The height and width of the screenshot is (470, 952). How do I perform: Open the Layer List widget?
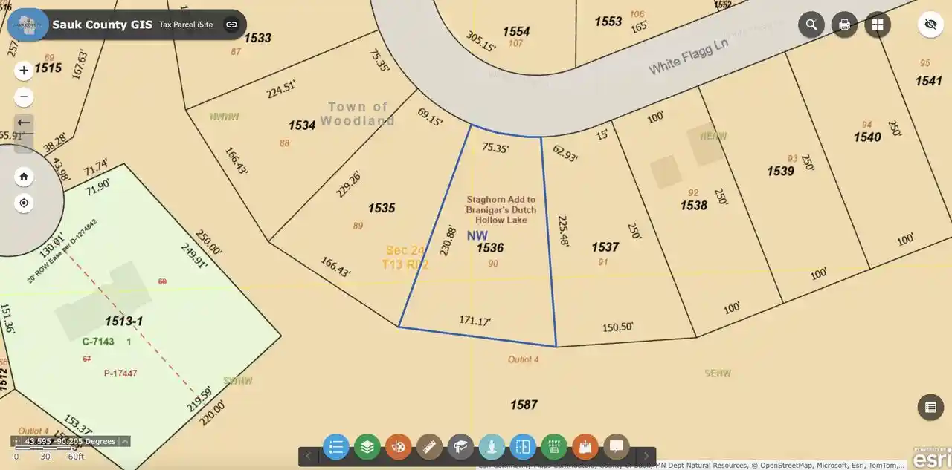(367, 447)
